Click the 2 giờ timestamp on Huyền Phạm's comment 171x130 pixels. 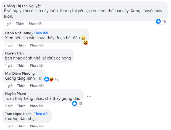(x=9, y=106)
